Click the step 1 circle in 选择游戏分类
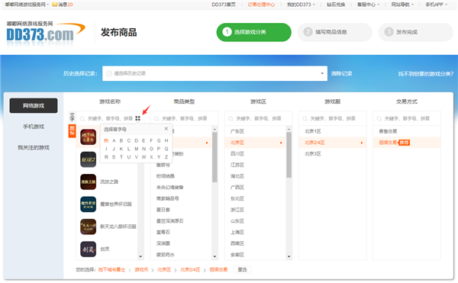The height and width of the screenshot is (283, 458). [227, 32]
